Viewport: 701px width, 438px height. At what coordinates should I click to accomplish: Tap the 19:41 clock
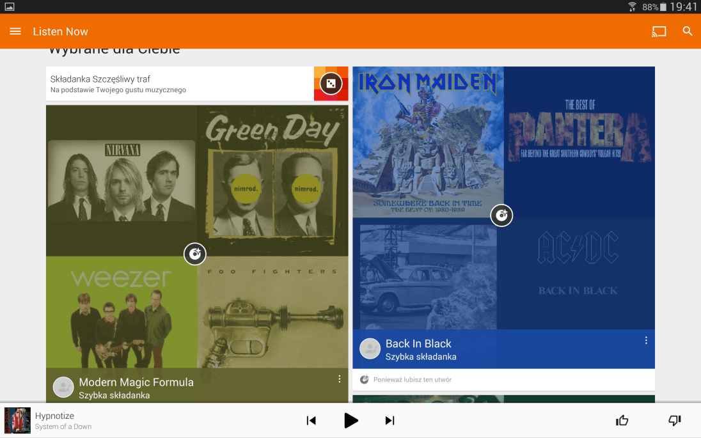684,6
